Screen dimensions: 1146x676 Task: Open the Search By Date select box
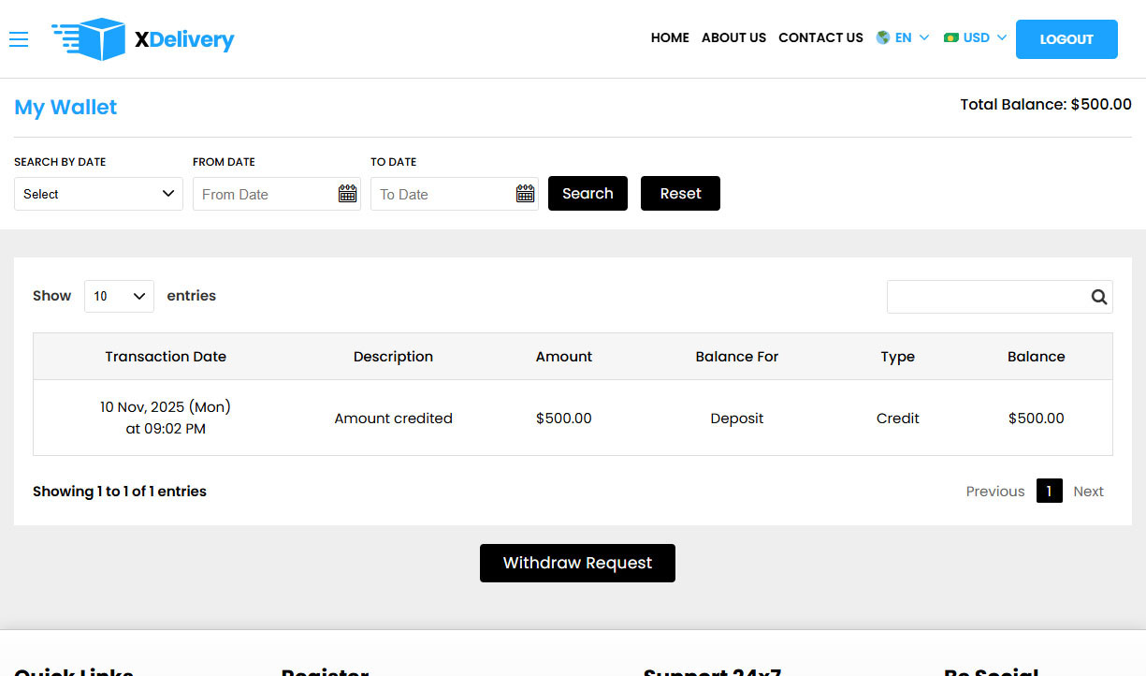click(x=98, y=194)
